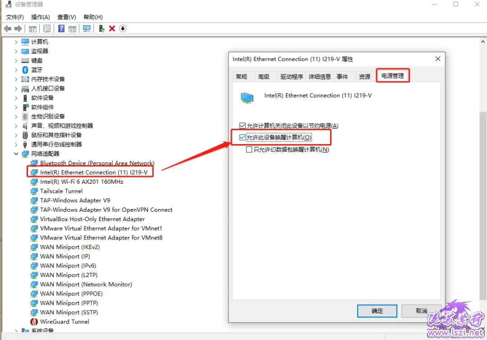Expand the 计算机 tree node
The image size is (487, 340).
(16, 42)
